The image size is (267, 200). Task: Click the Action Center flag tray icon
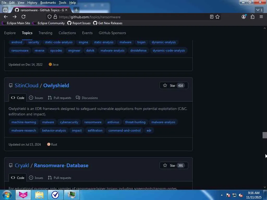(x=228, y=195)
